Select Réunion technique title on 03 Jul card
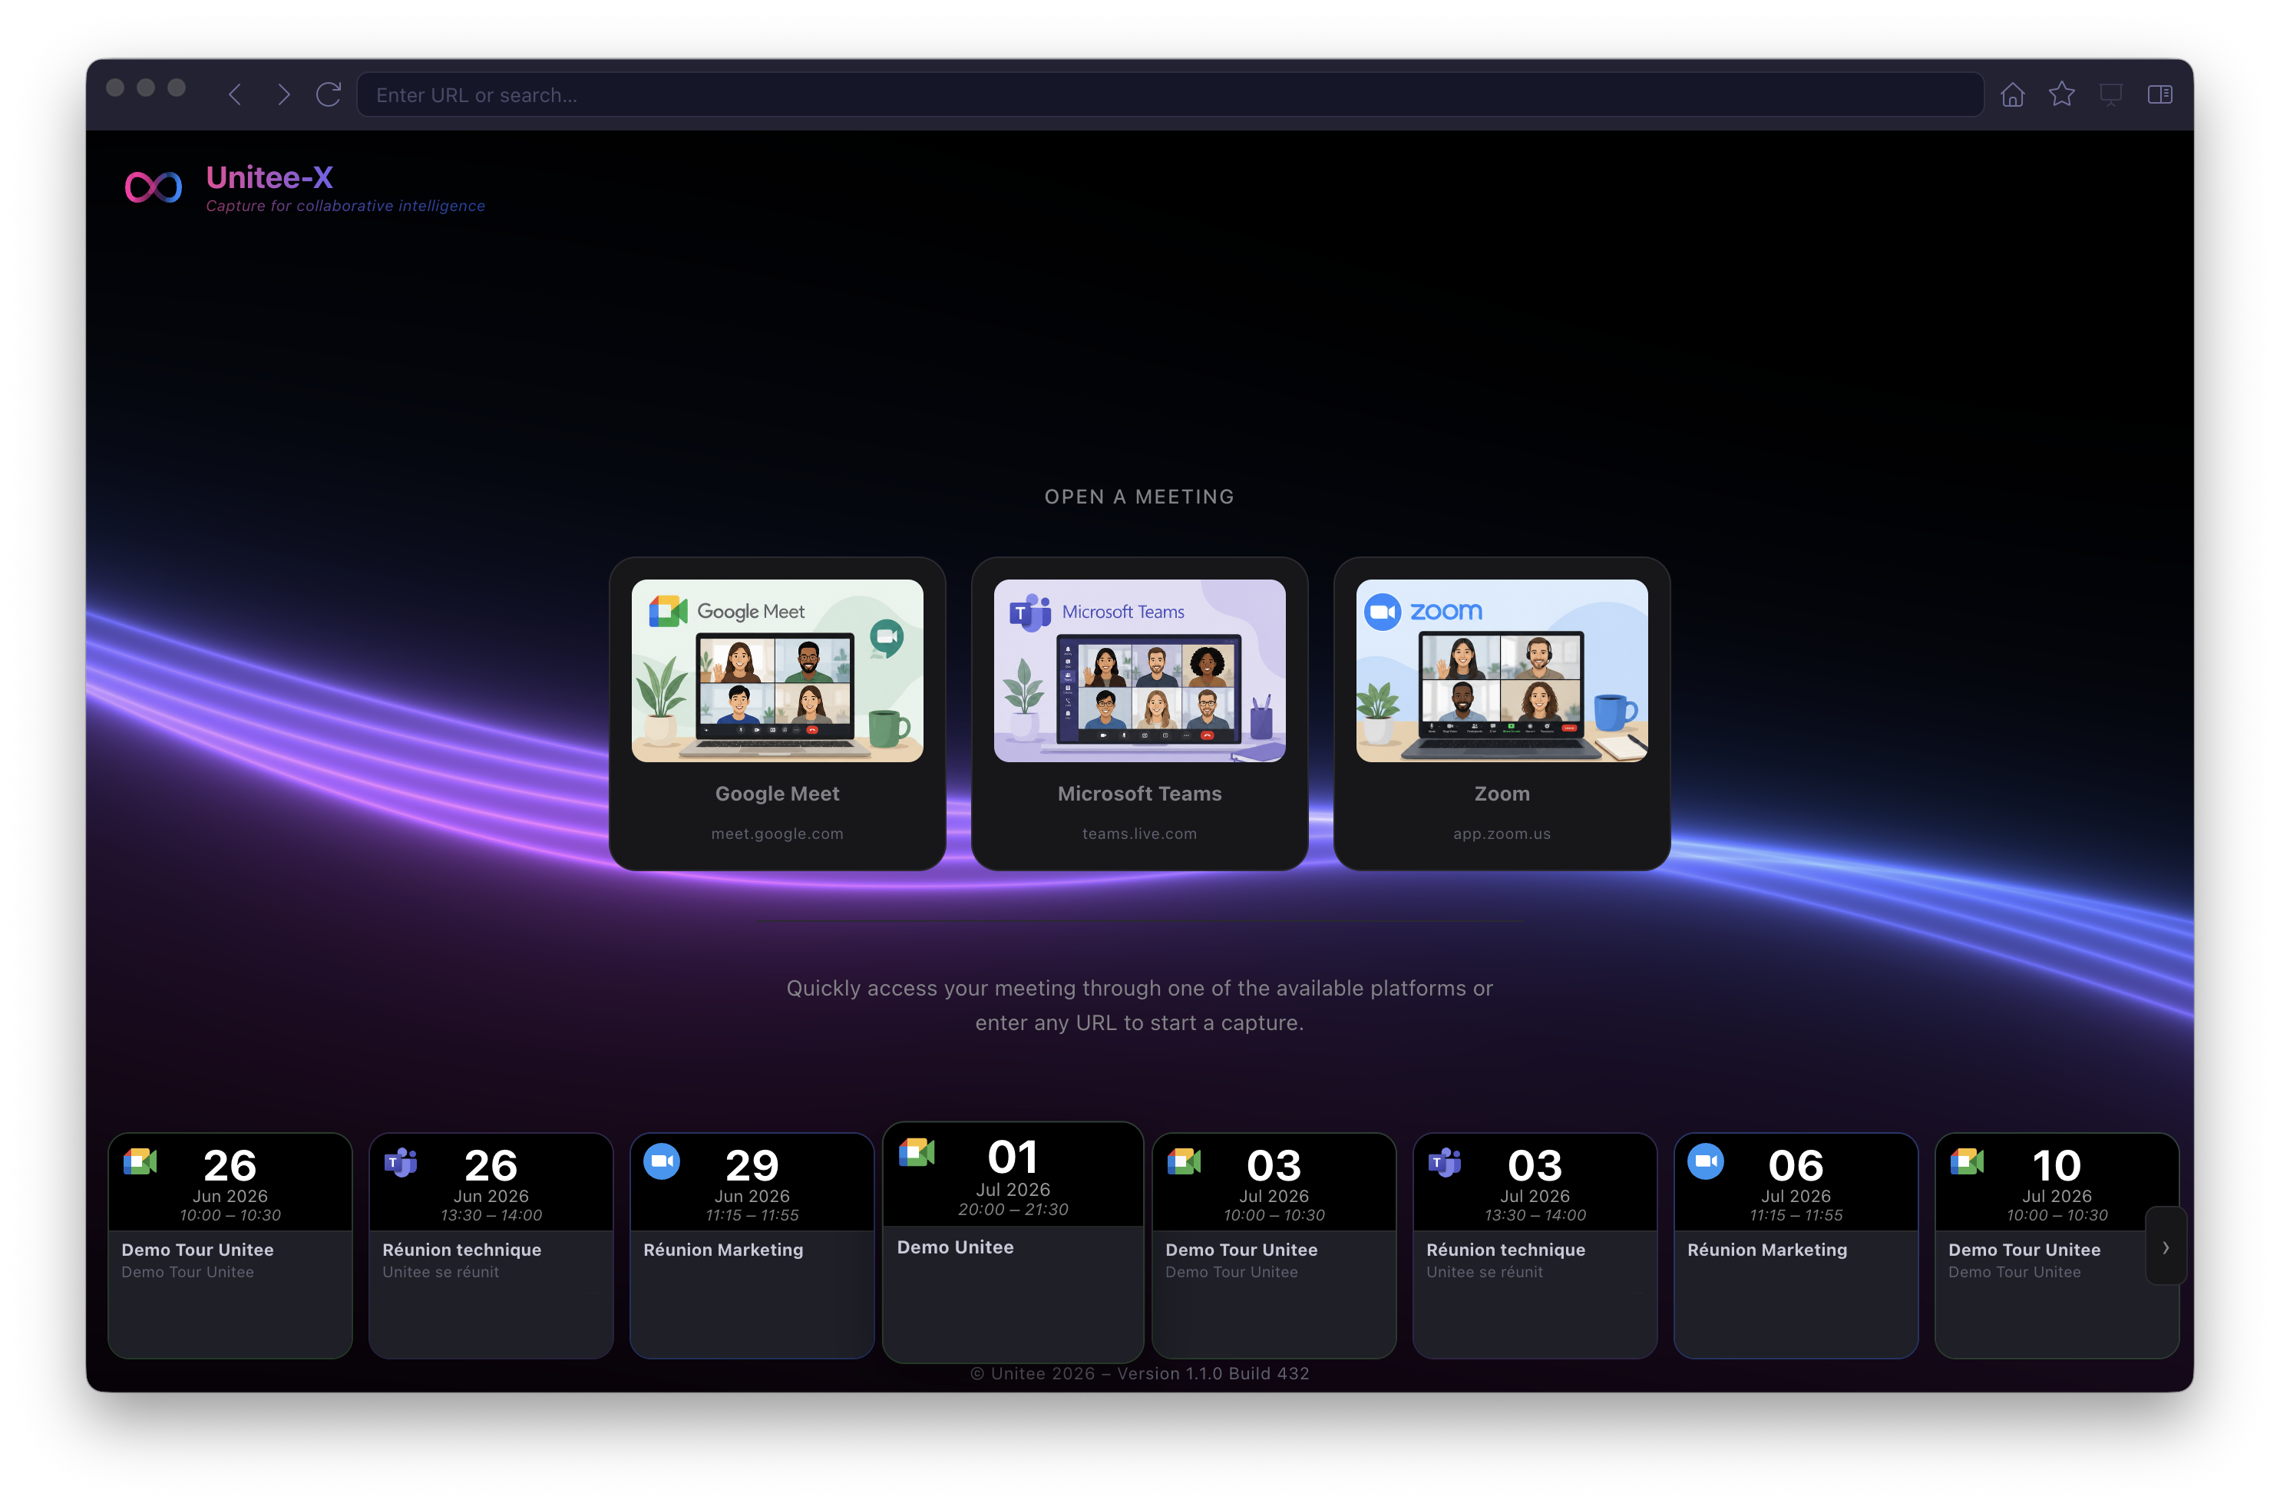The height and width of the screenshot is (1506, 2280). 1506,1250
